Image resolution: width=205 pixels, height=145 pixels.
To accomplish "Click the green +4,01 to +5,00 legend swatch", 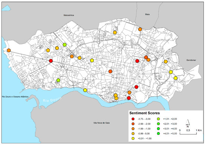I will (x=158, y=133).
